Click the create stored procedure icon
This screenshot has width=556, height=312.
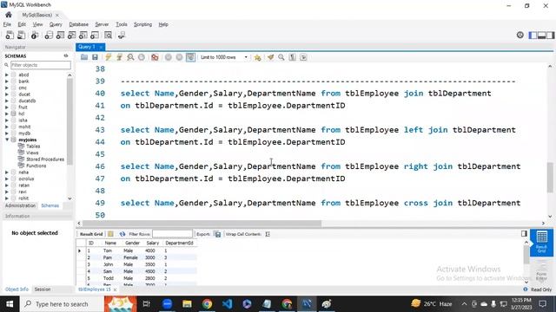coord(83,35)
